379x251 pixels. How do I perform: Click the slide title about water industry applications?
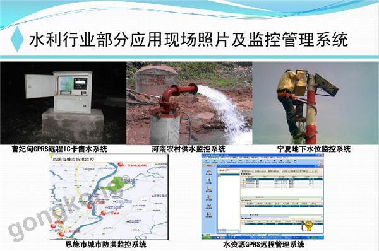tap(188, 39)
